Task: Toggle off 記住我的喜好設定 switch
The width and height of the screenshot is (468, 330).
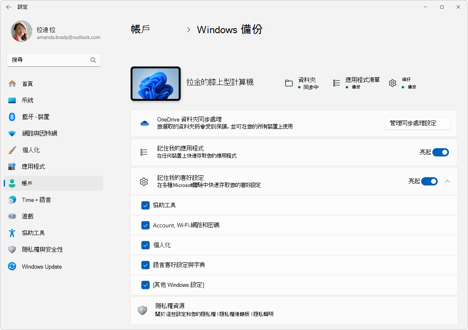Action: (x=429, y=182)
